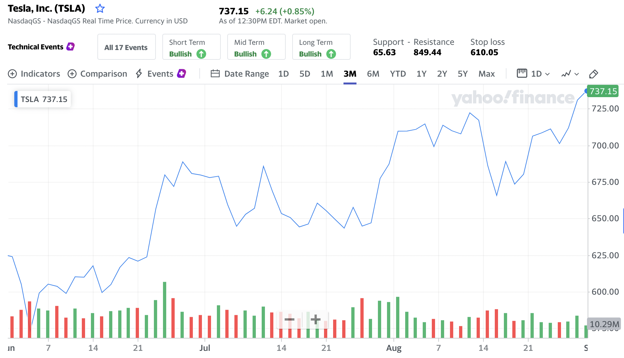Click the Indicators plus icon

pos(12,74)
